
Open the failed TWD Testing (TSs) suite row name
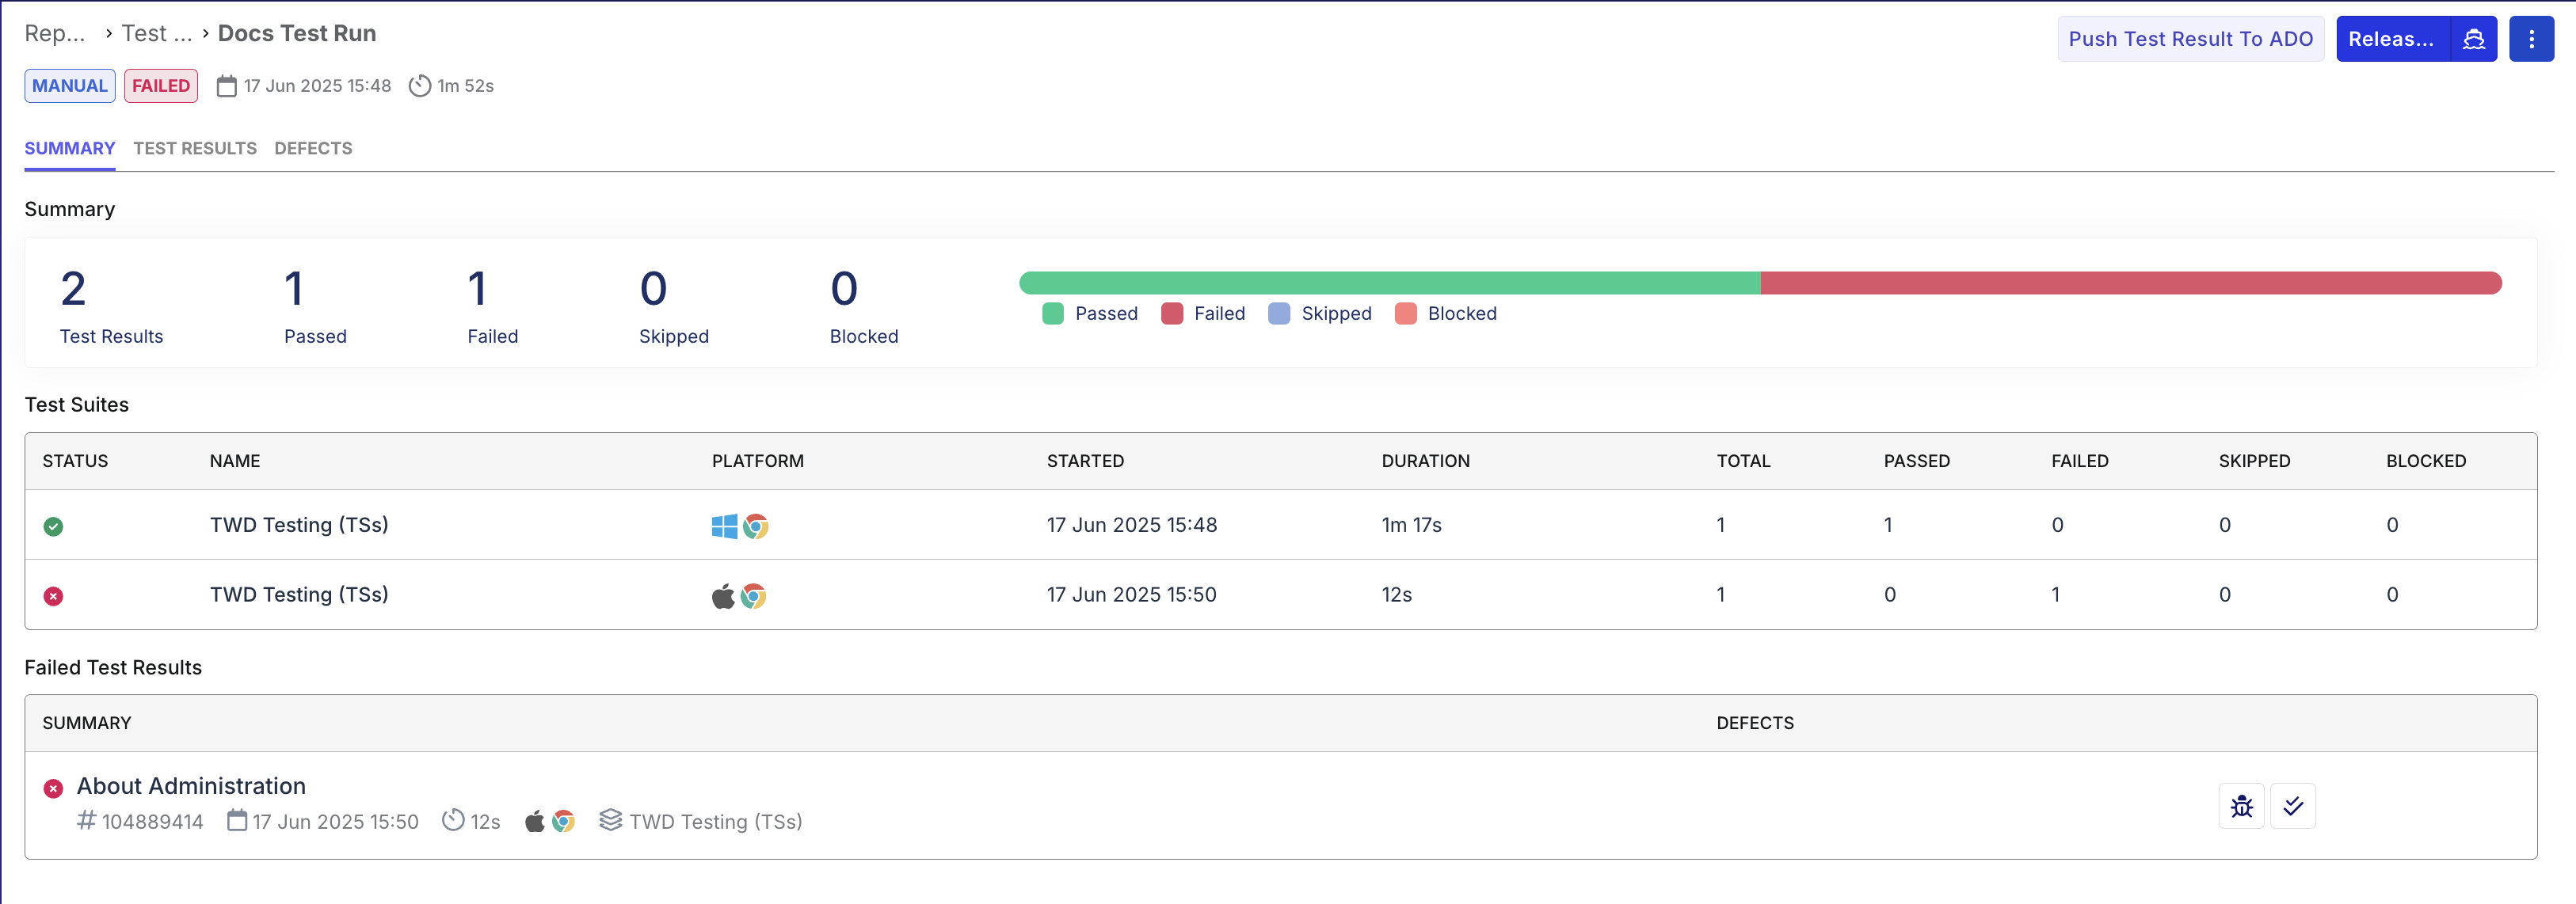tap(299, 595)
